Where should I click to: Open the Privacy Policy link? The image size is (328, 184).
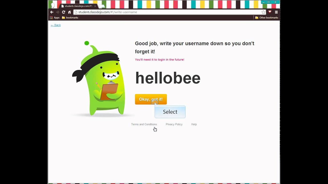(x=174, y=124)
